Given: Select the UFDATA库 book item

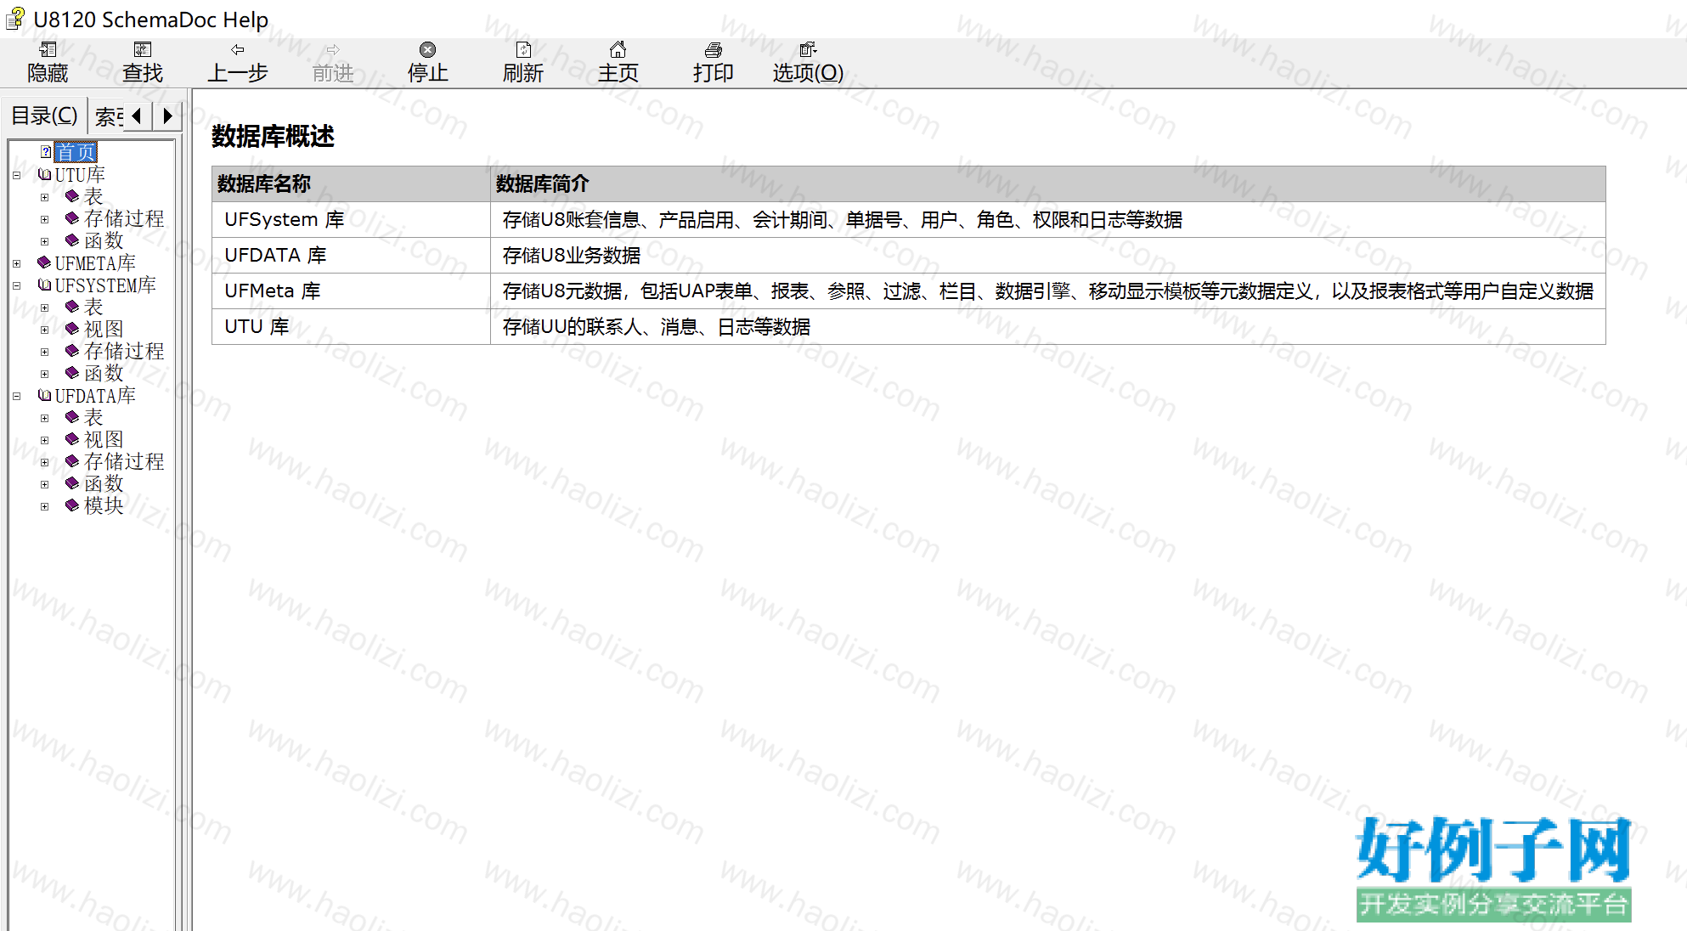Looking at the screenshot, I should coord(95,396).
